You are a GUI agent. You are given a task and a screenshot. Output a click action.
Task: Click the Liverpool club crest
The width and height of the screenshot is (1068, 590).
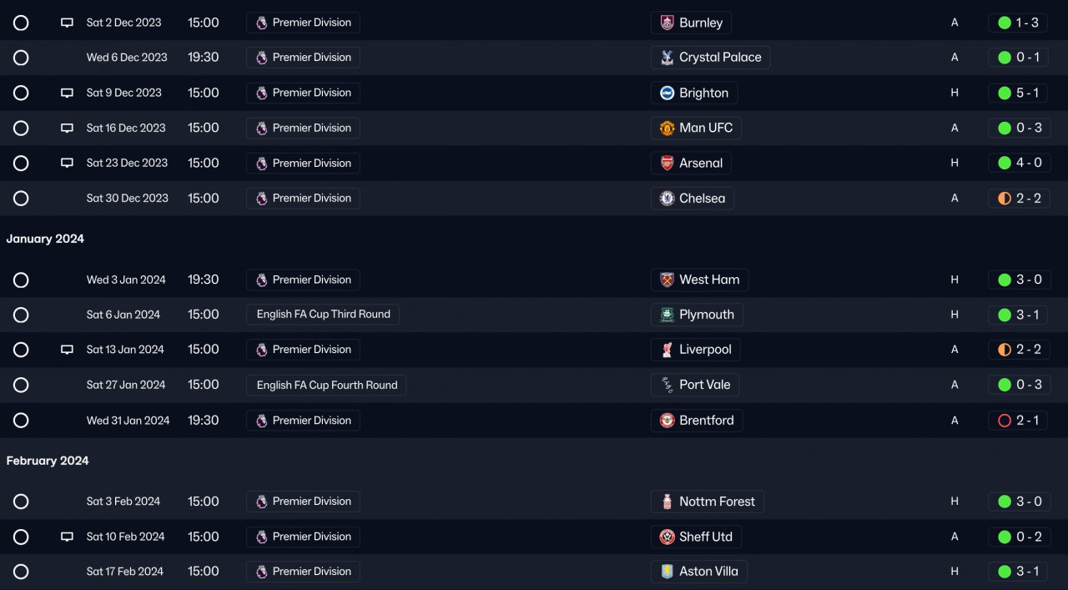point(667,350)
